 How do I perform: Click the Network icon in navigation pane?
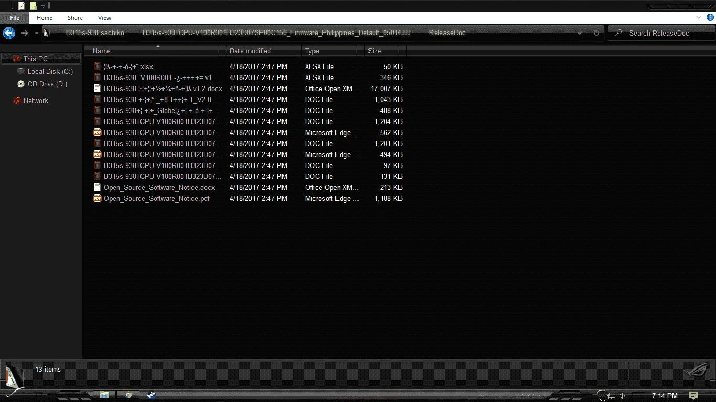click(x=17, y=100)
